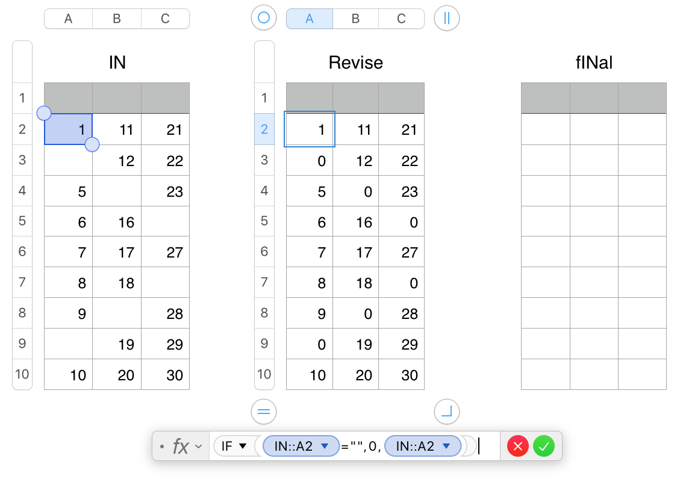Open the IF function dropdown arrow
Screen dimensions: 683x485
point(243,446)
